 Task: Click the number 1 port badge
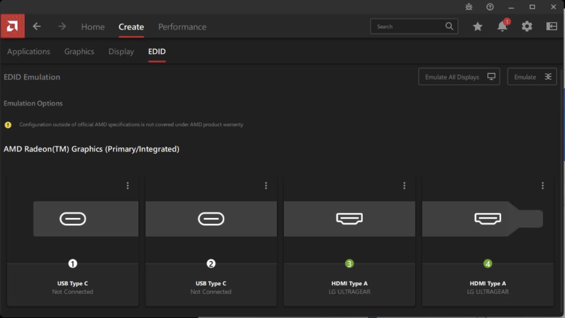tap(73, 264)
